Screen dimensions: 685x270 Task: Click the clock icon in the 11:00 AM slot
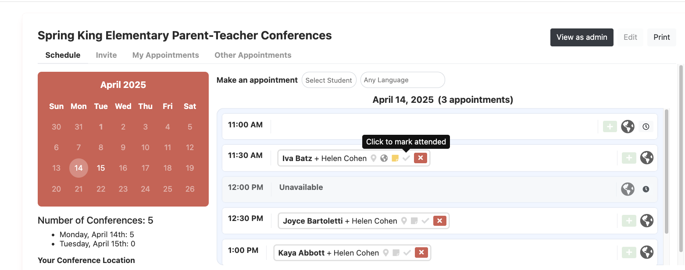(646, 127)
